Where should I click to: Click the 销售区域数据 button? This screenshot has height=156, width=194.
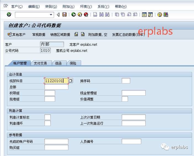point(60,35)
